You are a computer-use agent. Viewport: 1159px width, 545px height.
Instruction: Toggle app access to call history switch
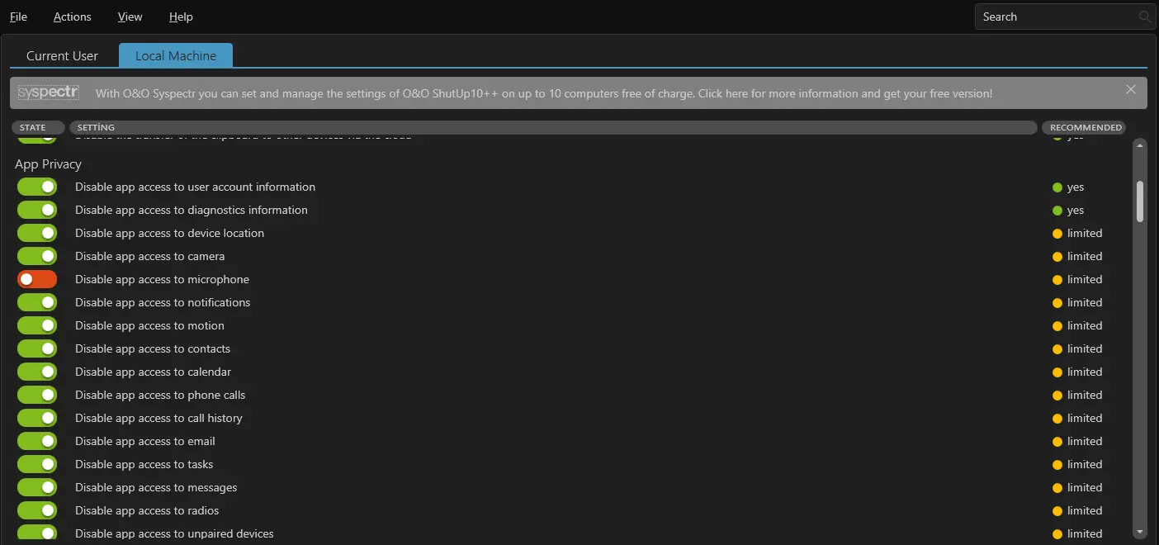point(37,418)
